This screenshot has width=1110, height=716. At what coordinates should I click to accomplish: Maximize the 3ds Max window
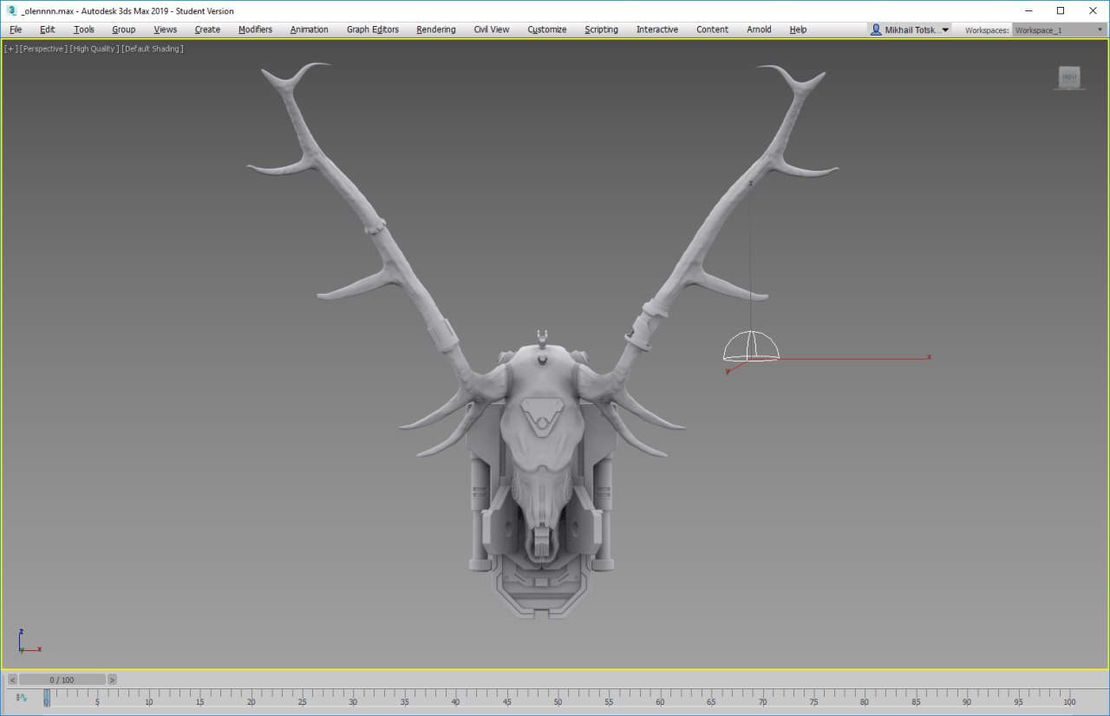[1060, 10]
